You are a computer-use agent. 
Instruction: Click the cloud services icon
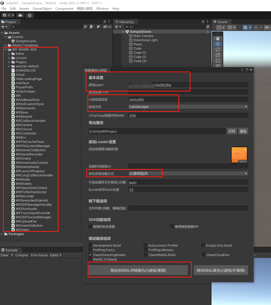pyautogui.click(x=20, y=15)
